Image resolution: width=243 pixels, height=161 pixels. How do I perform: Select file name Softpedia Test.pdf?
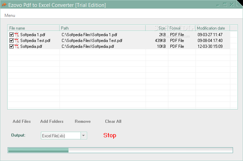click(x=35, y=41)
